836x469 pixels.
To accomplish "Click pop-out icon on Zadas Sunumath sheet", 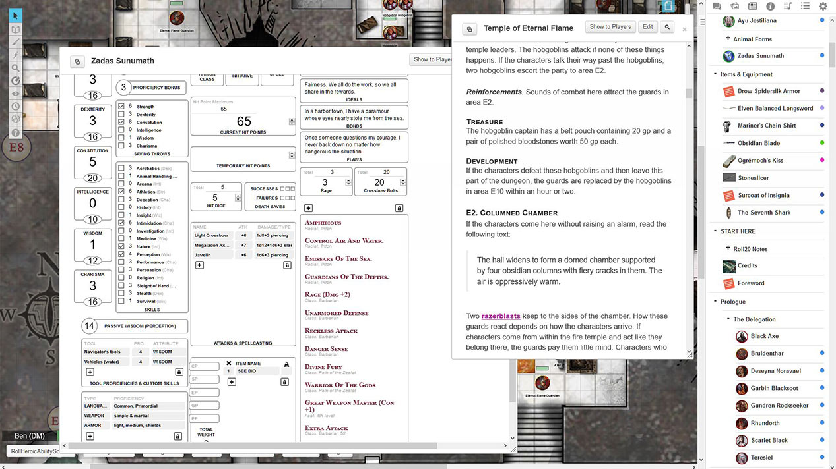I will [77, 61].
